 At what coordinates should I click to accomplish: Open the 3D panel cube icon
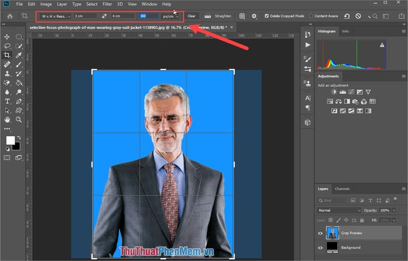(308, 122)
